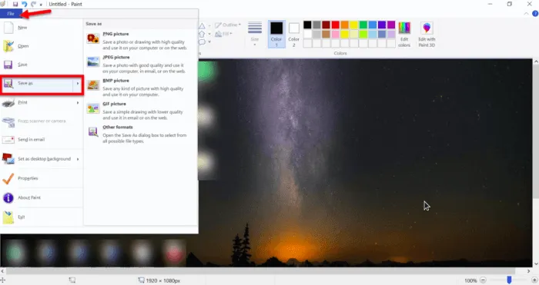Choose Open from the File menu

[x=42, y=46]
